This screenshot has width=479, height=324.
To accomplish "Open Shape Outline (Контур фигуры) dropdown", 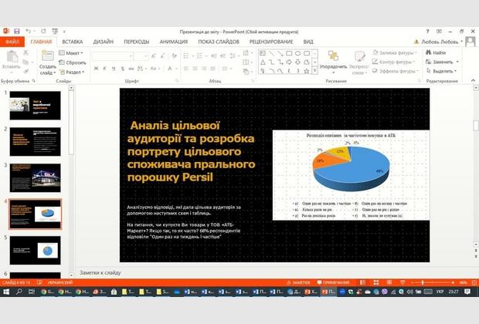I will tap(393, 62).
